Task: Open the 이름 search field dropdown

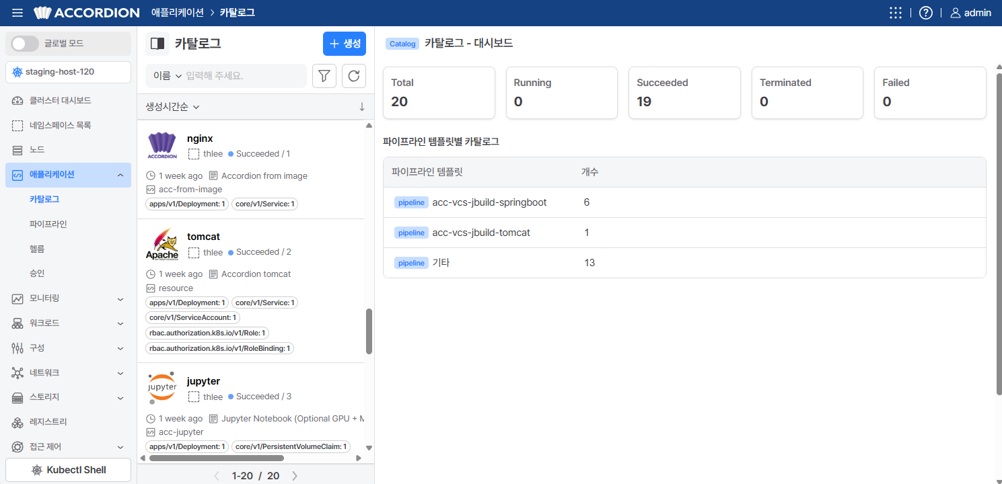Action: click(168, 76)
